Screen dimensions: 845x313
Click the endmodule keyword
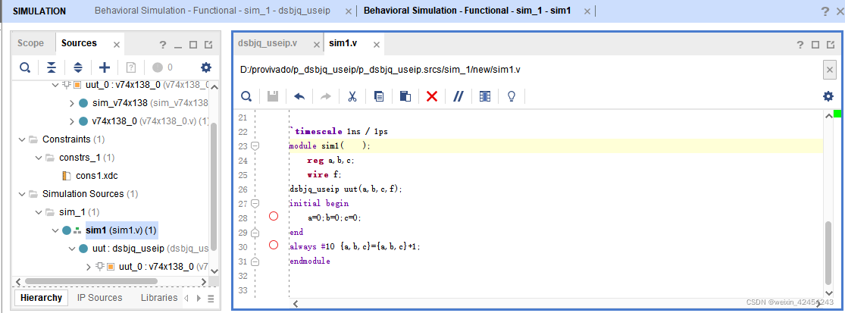(x=309, y=261)
